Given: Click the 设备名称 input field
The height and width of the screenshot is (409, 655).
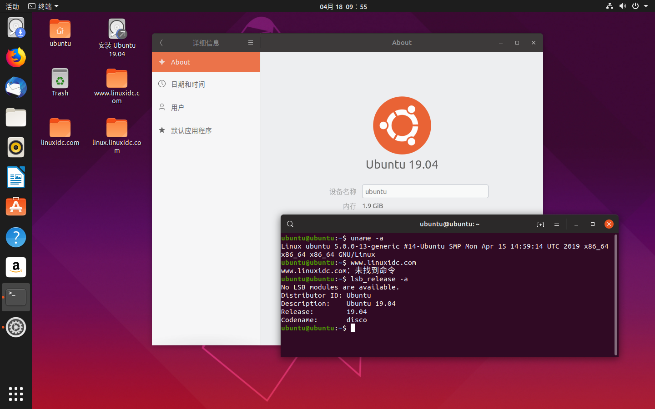Looking at the screenshot, I should (x=425, y=191).
